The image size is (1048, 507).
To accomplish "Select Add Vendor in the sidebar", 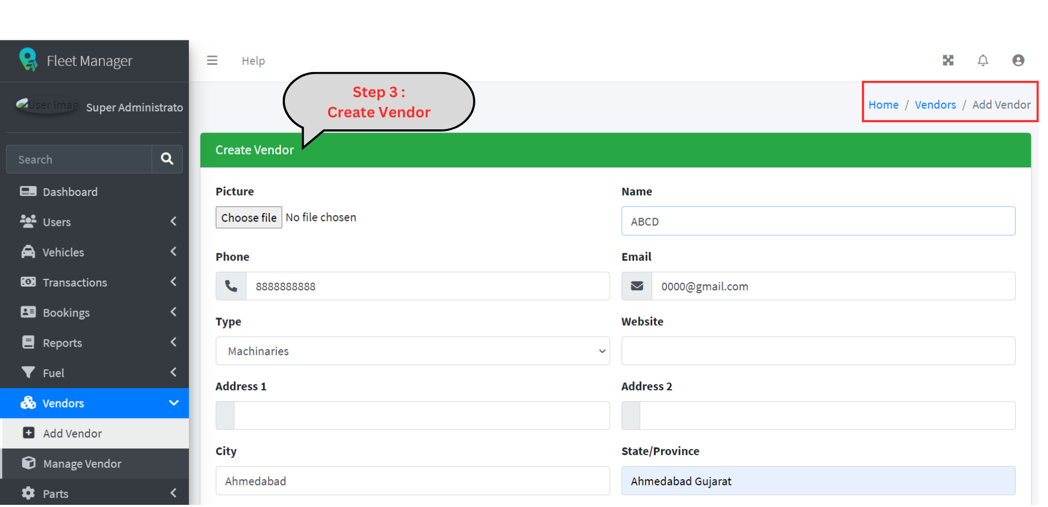I will click(72, 434).
